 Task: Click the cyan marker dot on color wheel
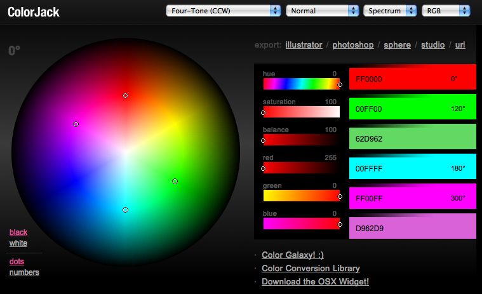point(126,210)
